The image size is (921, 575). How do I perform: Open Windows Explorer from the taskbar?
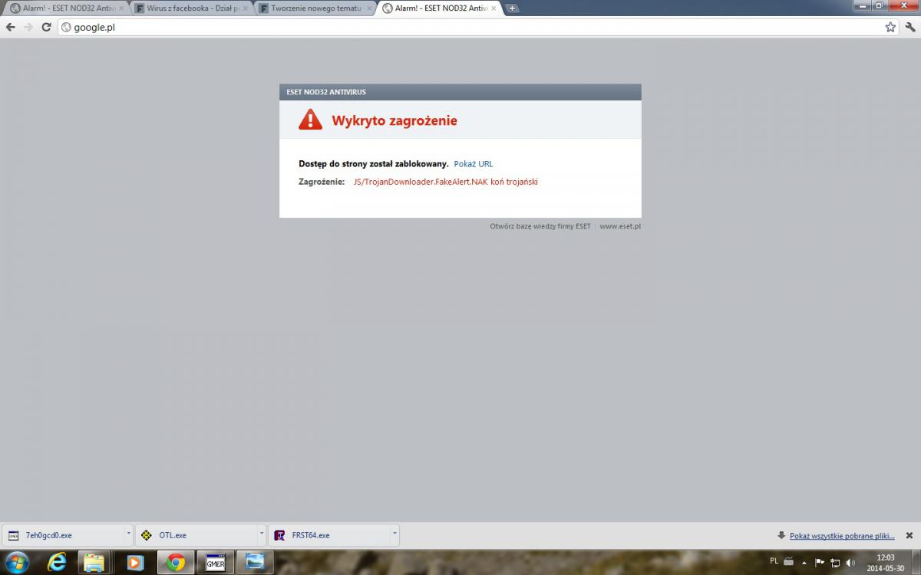[94, 562]
